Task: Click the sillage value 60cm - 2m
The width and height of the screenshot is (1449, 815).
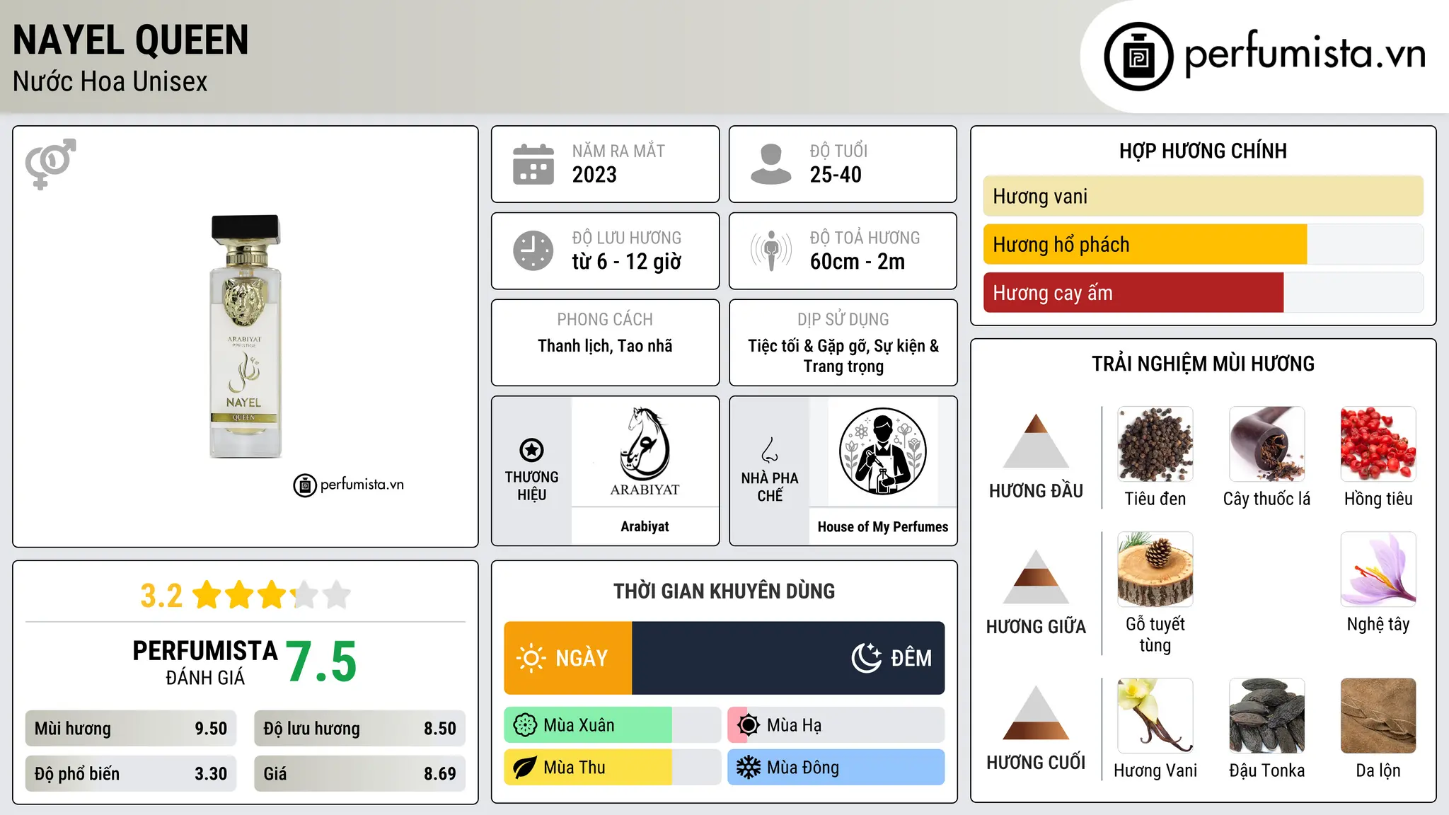Action: click(x=858, y=262)
